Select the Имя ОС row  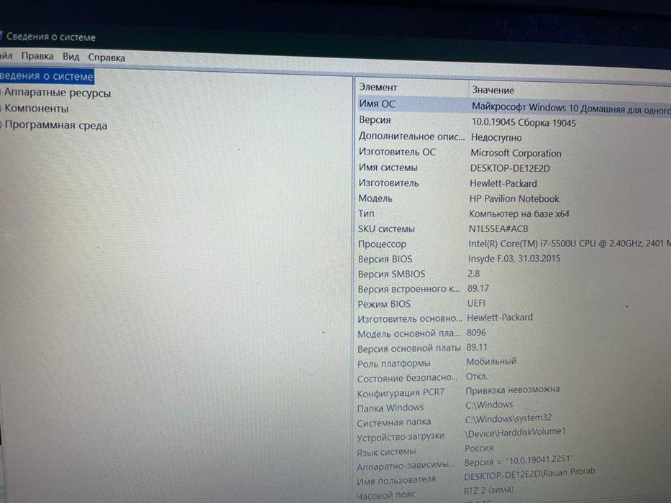(x=513, y=106)
